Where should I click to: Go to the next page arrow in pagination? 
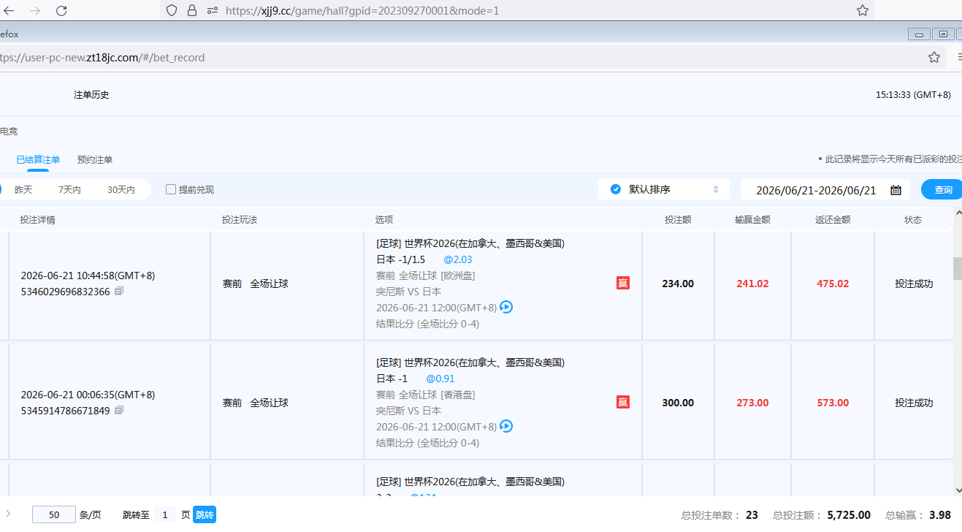7,514
